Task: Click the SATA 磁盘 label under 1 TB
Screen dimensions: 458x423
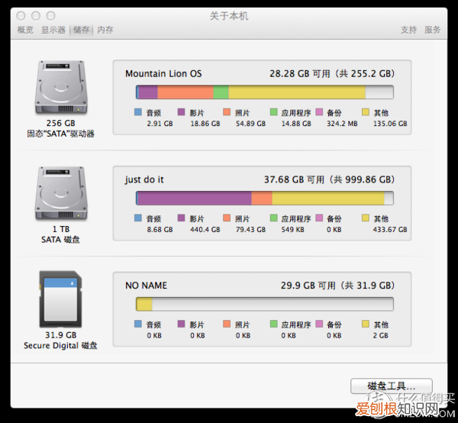Action: coord(60,240)
